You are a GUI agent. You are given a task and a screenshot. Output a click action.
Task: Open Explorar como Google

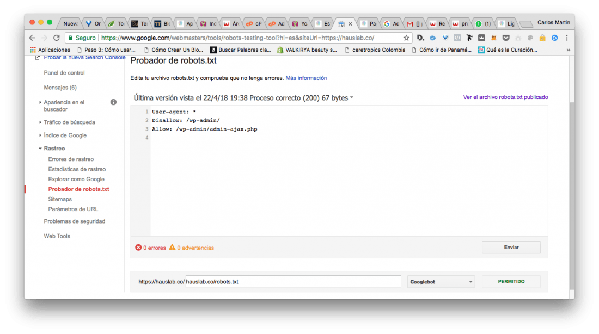[x=76, y=179]
